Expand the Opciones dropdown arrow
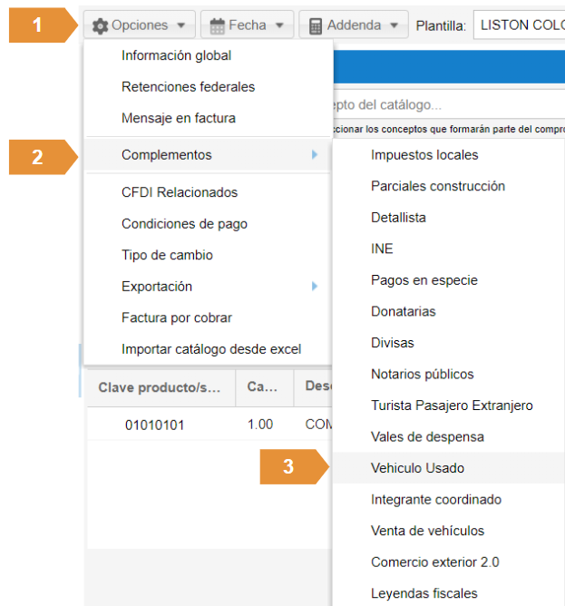This screenshot has height=606, width=565. click(182, 25)
